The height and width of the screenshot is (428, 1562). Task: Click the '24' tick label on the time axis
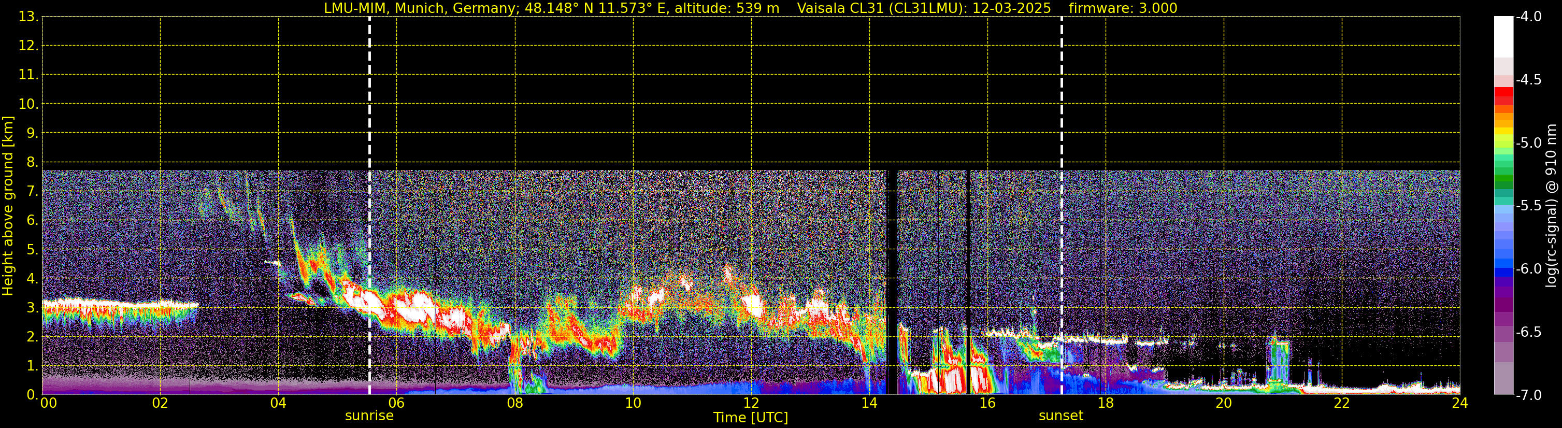pos(1459,404)
